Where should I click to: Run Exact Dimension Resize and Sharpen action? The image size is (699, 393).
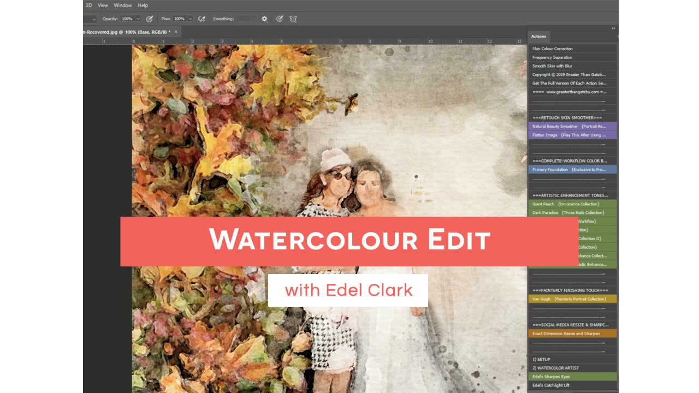[572, 334]
